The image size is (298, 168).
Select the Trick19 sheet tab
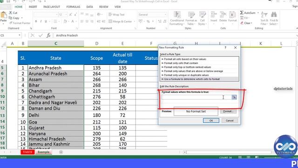click(27, 152)
